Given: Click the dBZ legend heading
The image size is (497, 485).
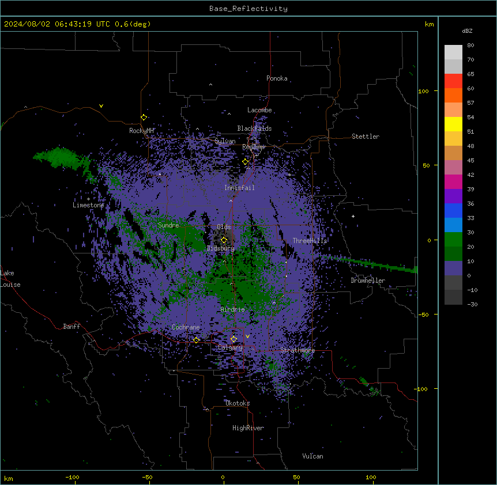Looking at the screenshot, I should coord(467,31).
